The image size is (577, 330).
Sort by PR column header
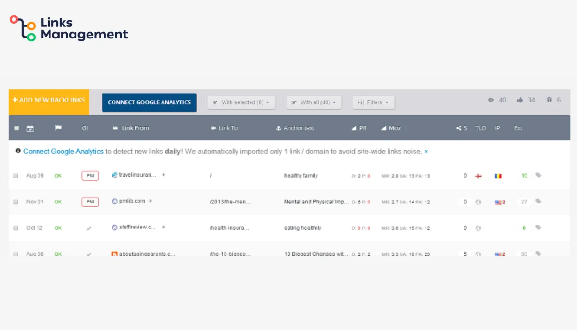pyautogui.click(x=360, y=128)
